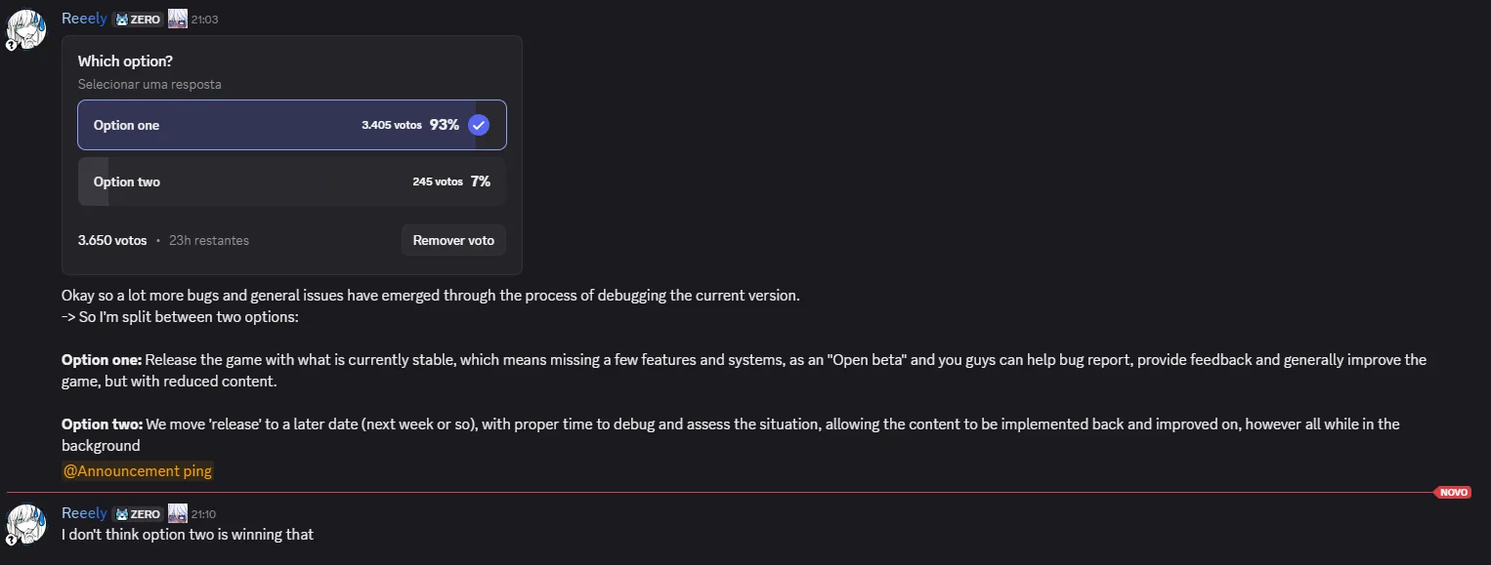Click the emoji badge beside ZERO tag
This screenshot has width=1491, height=565.
point(177,18)
